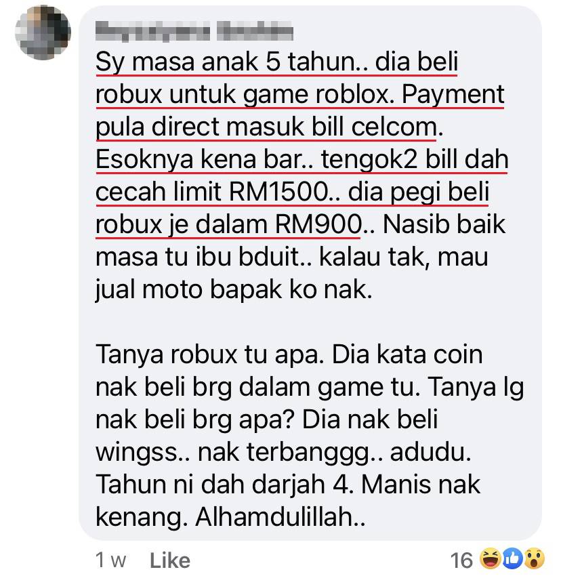Click the word terbanggg in comment
Screen dimensions: 561x576
tap(308, 452)
